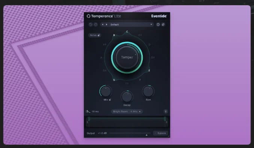Select note D on the note ring
Image resolution: width=254 pixels, height=148 pixels.
click(x=149, y=45)
